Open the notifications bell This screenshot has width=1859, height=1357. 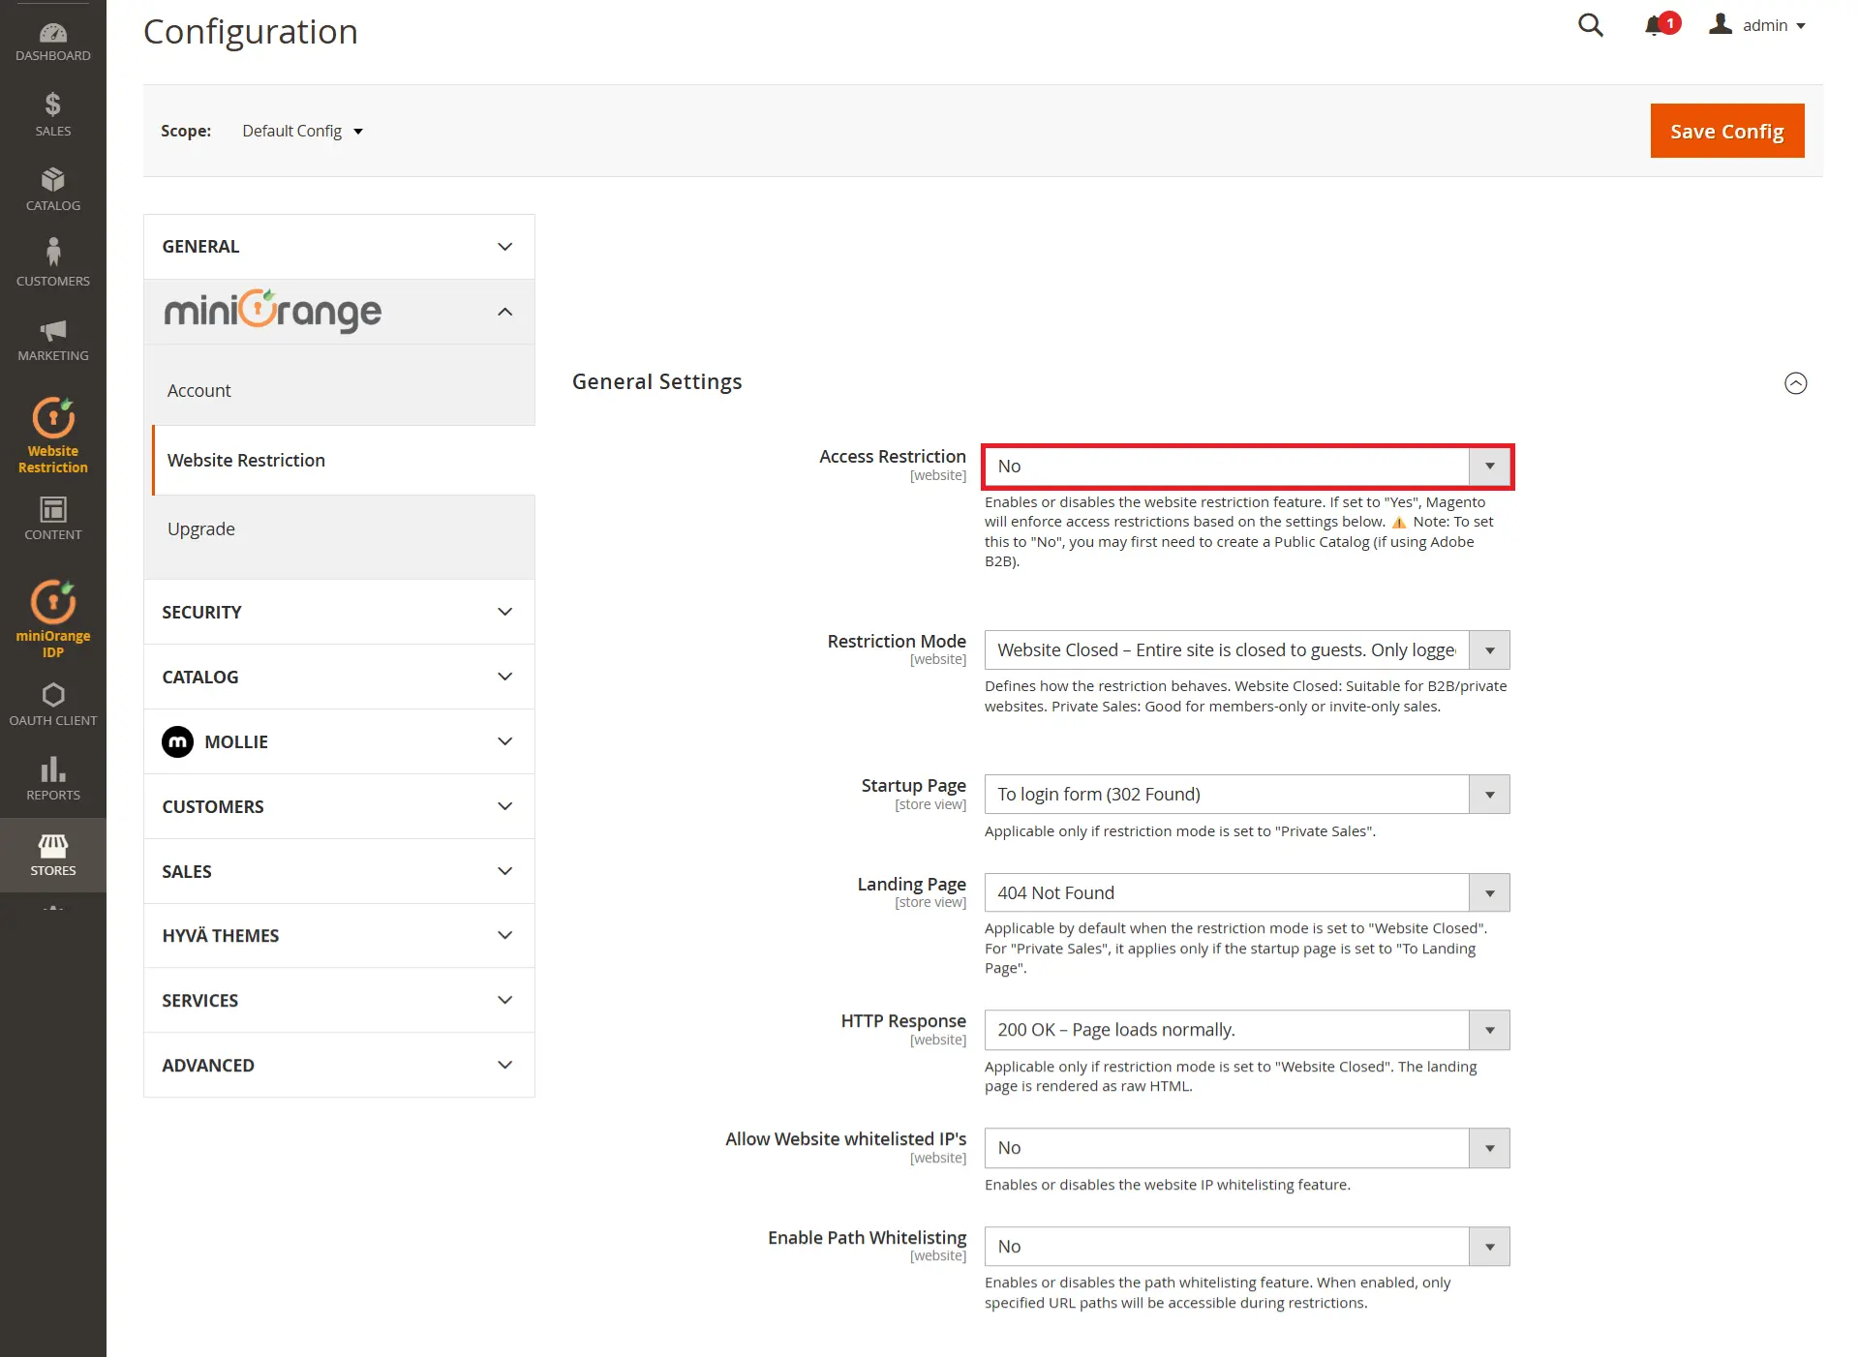click(1656, 25)
